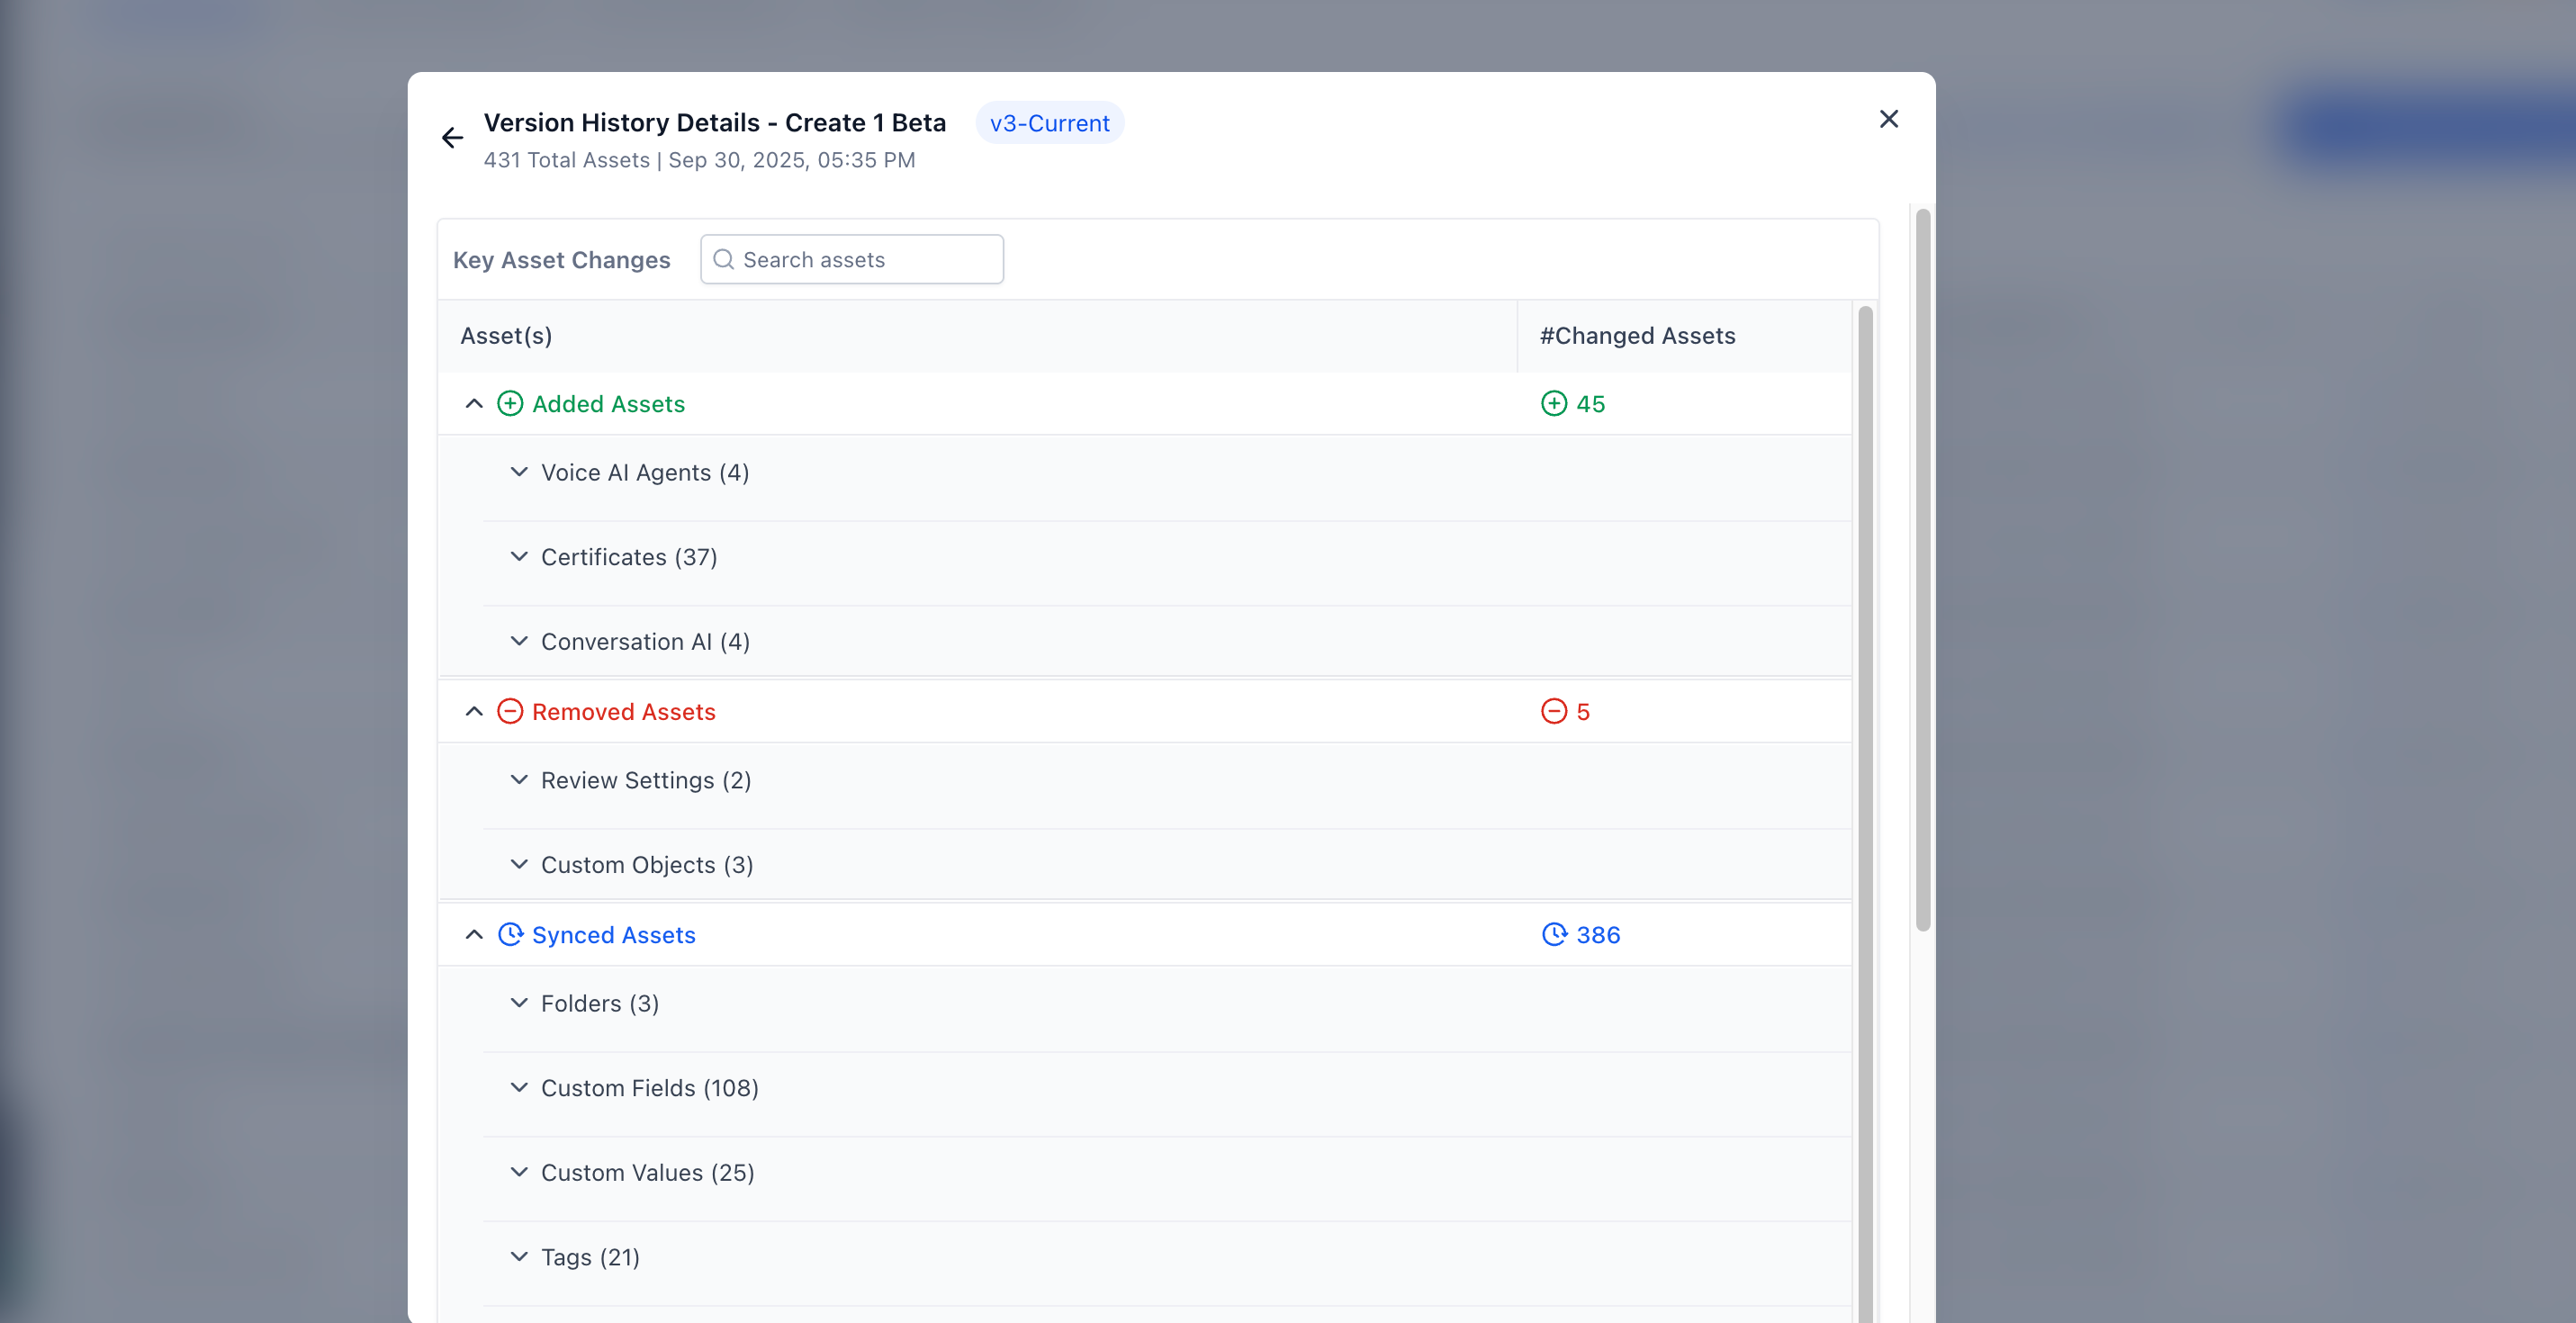Expand the Voice AI Agents (4) group

(x=518, y=471)
